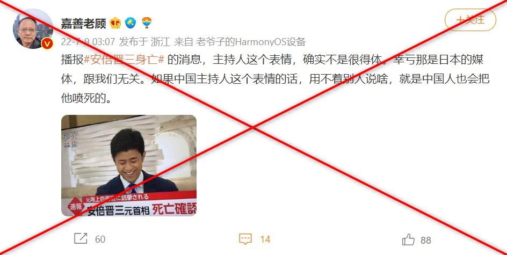
Task: Click the repost count 60
Action: 100,239
